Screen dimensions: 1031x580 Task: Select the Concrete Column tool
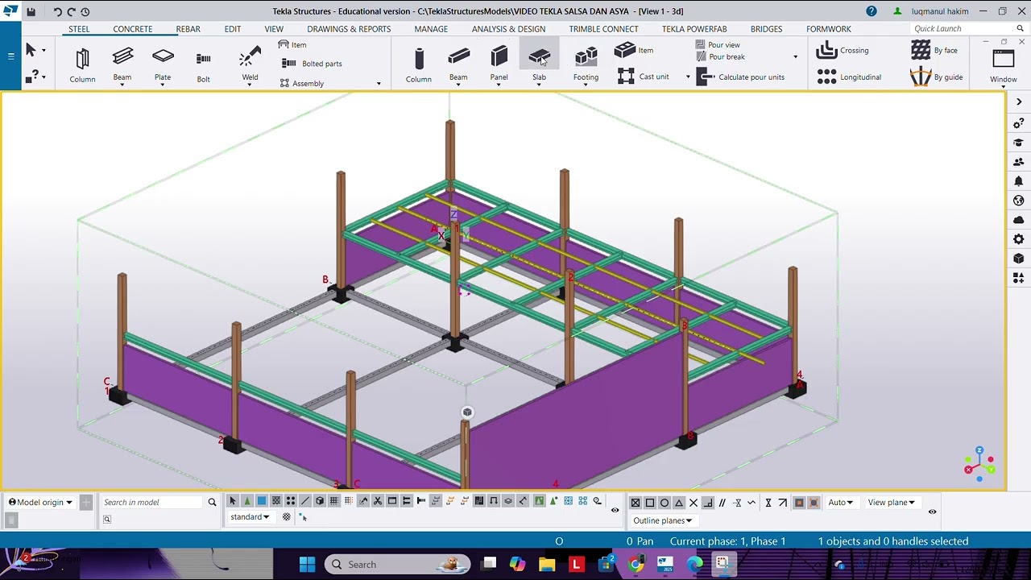(x=419, y=64)
